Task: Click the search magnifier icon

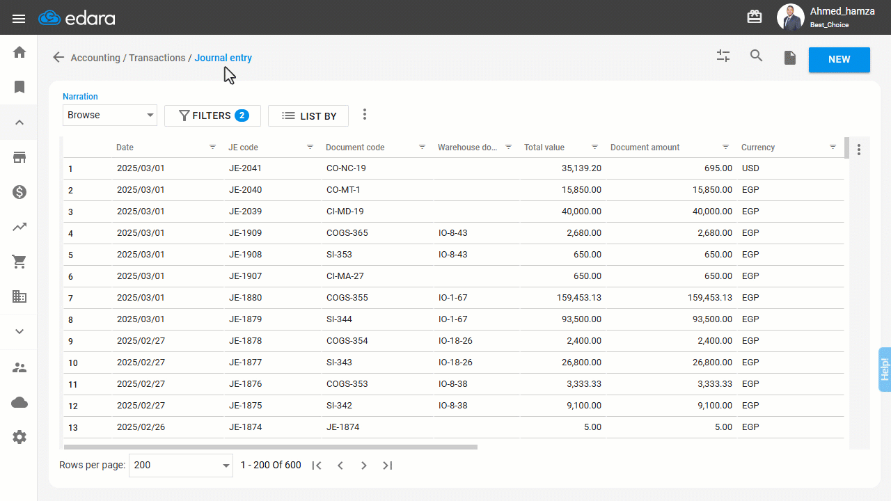Action: [x=757, y=56]
